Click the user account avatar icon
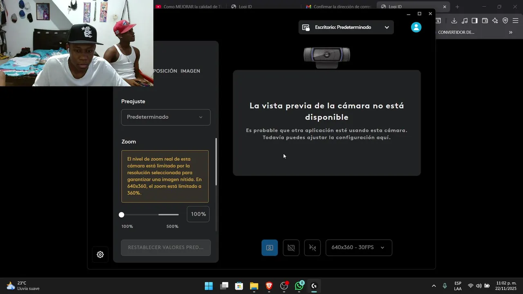 (x=416, y=27)
